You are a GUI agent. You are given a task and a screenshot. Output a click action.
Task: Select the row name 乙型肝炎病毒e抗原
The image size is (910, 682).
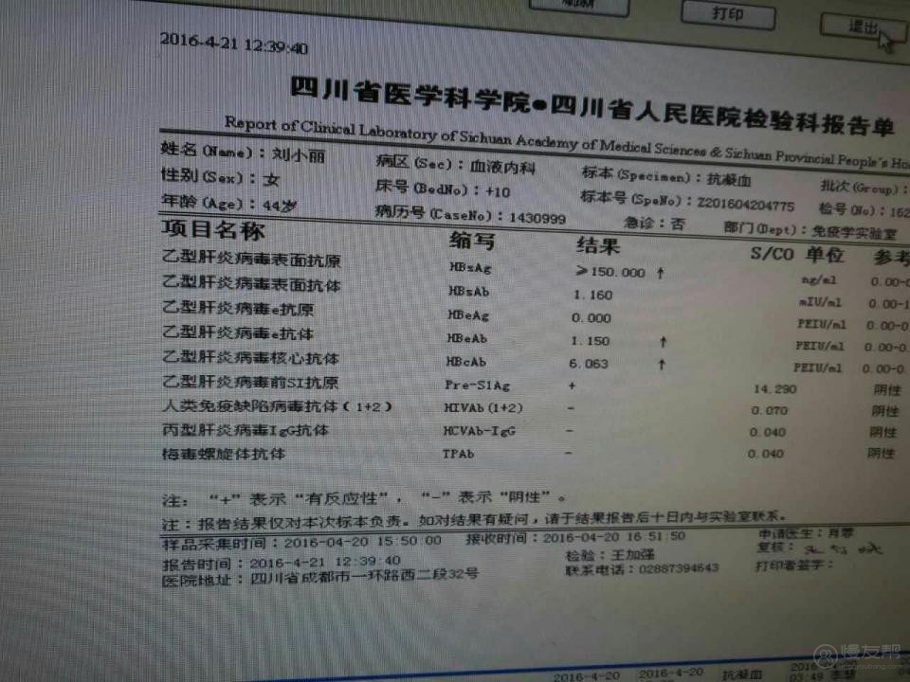(x=238, y=308)
